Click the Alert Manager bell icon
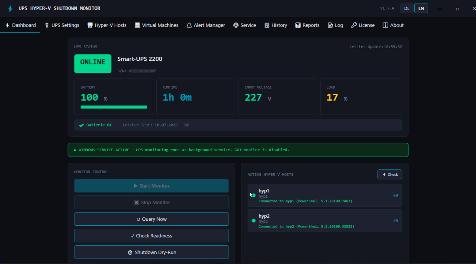 coord(189,25)
